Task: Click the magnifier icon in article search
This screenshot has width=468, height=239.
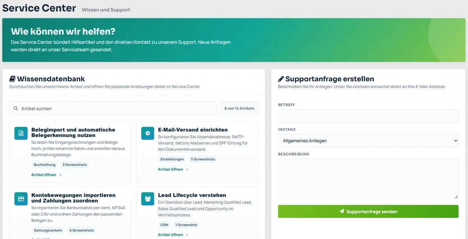Action: 16,109
